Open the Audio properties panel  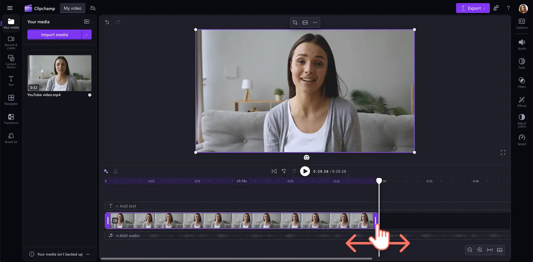click(522, 44)
